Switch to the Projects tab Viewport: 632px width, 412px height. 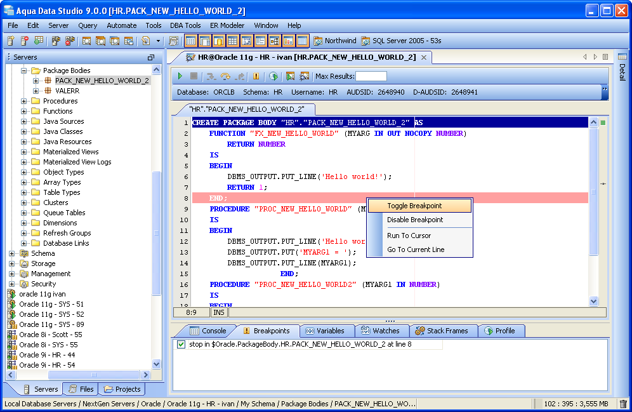122,389
